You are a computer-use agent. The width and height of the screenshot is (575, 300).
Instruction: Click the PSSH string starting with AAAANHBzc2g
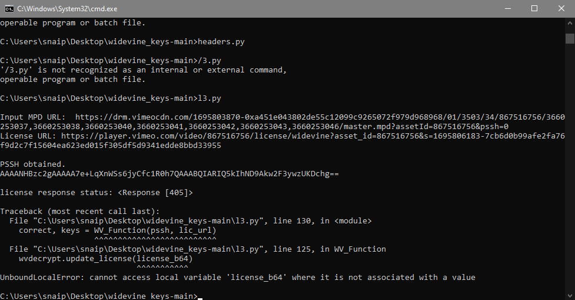coord(169,174)
